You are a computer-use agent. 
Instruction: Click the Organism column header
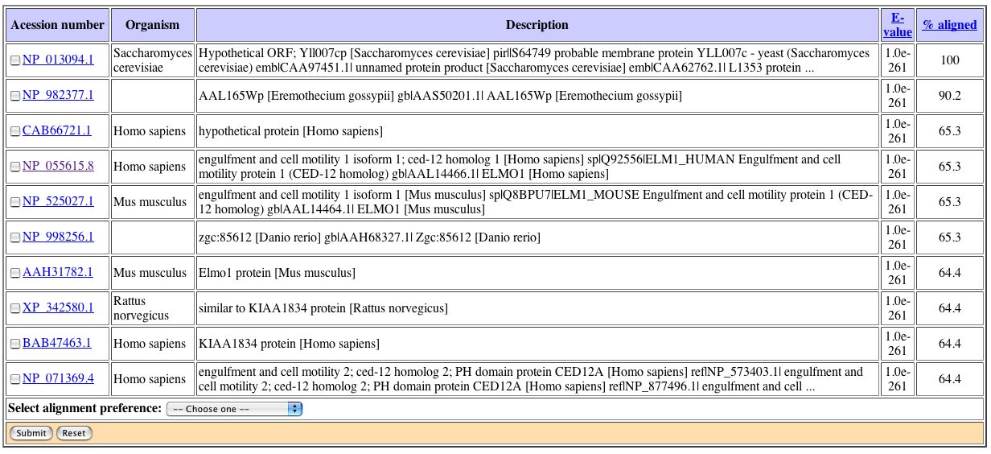click(x=153, y=25)
